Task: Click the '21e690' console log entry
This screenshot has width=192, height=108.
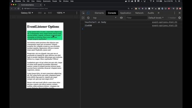Action: click(88, 25)
